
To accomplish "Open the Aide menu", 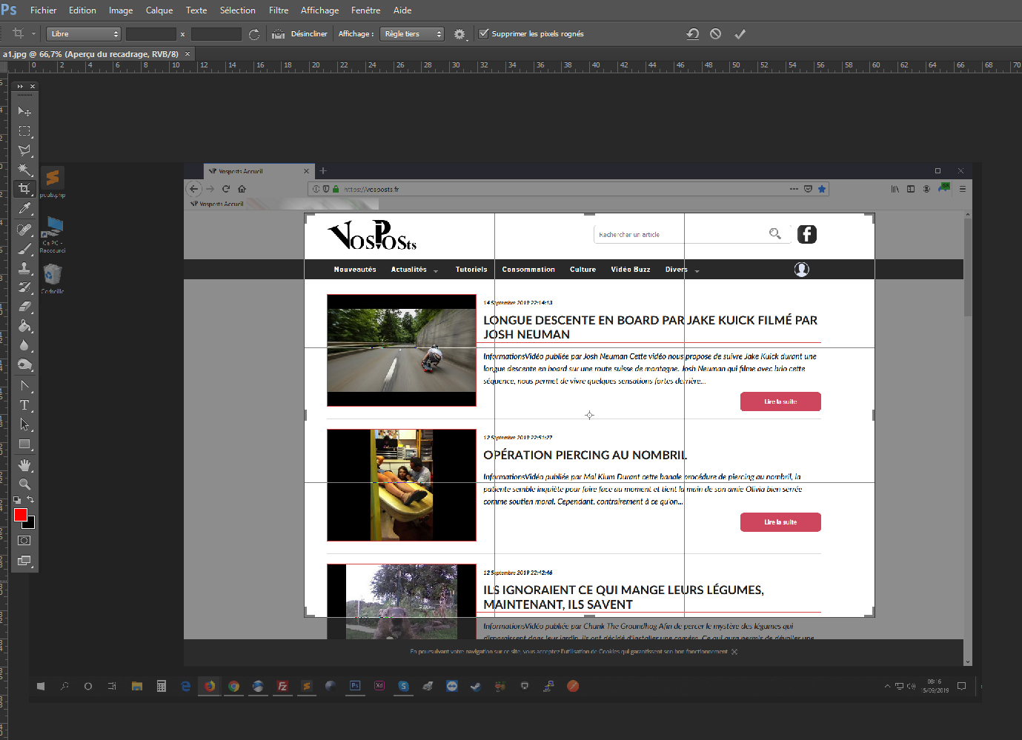I will pyautogui.click(x=402, y=10).
